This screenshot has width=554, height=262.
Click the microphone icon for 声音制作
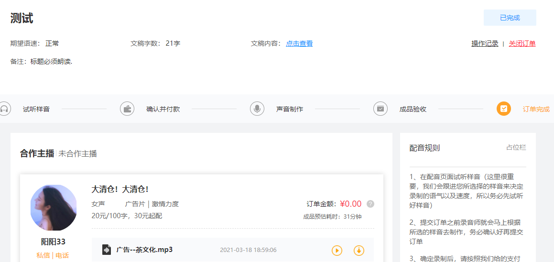(257, 109)
